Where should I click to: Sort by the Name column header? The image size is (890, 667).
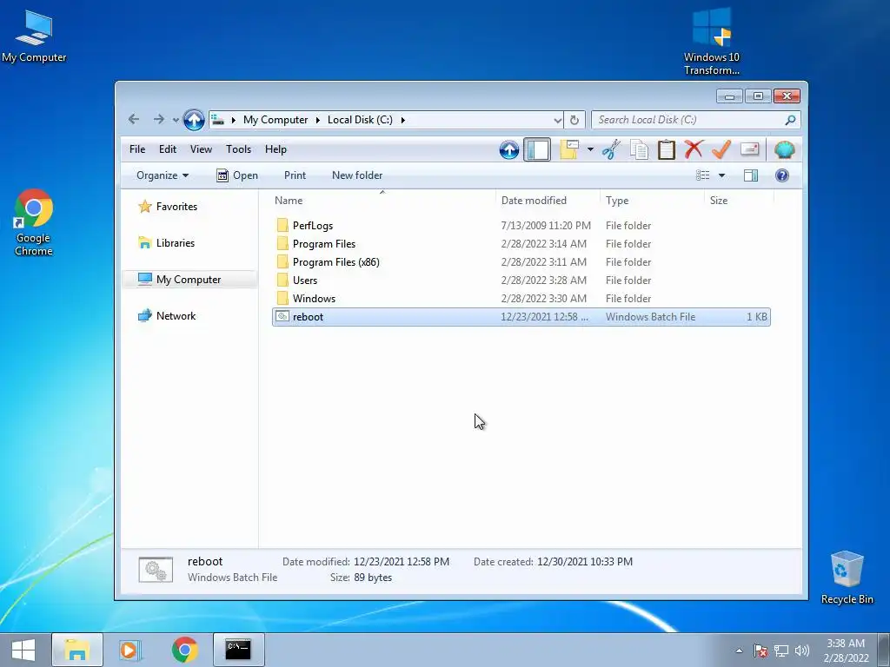tap(382, 201)
